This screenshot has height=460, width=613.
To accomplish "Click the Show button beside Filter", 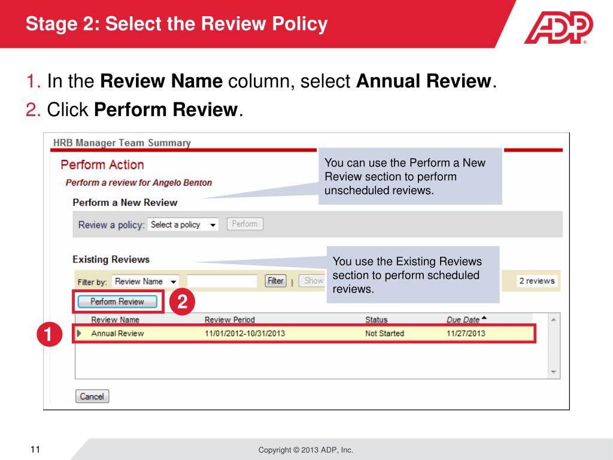I will pos(312,281).
